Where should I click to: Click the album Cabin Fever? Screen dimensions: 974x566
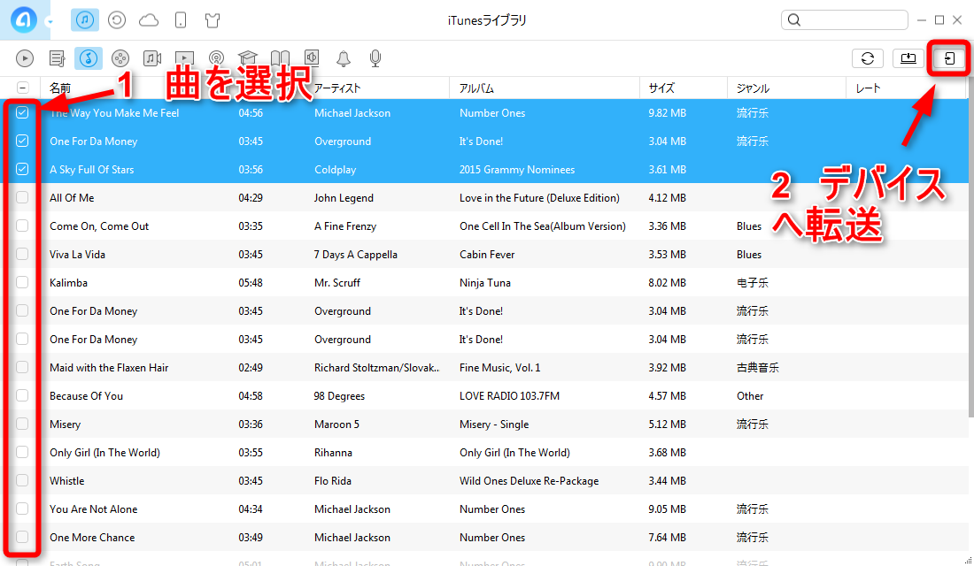point(487,255)
